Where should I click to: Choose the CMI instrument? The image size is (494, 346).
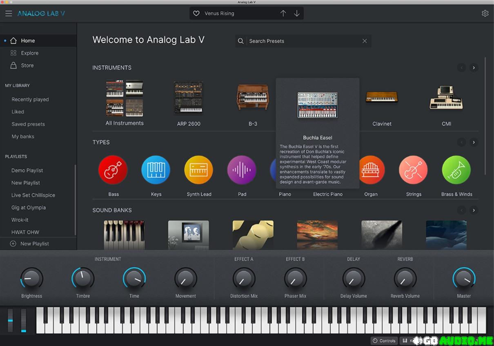(446, 104)
